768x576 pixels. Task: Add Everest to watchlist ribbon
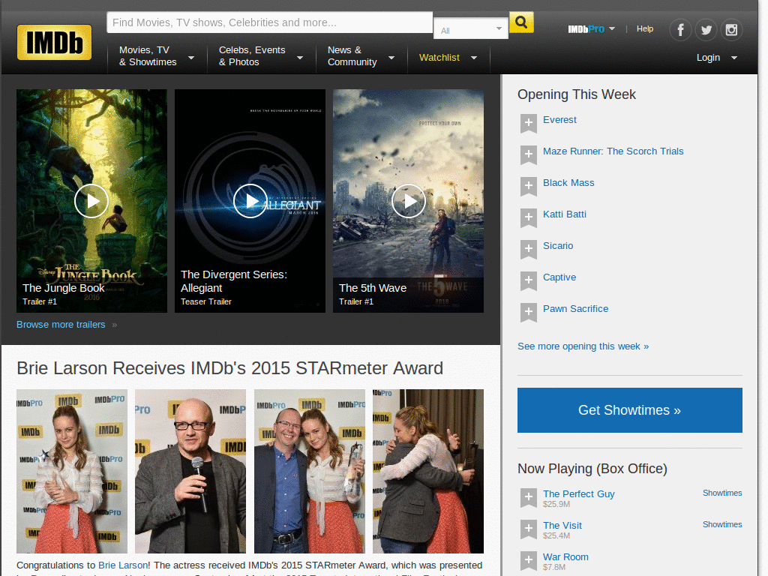click(x=529, y=124)
